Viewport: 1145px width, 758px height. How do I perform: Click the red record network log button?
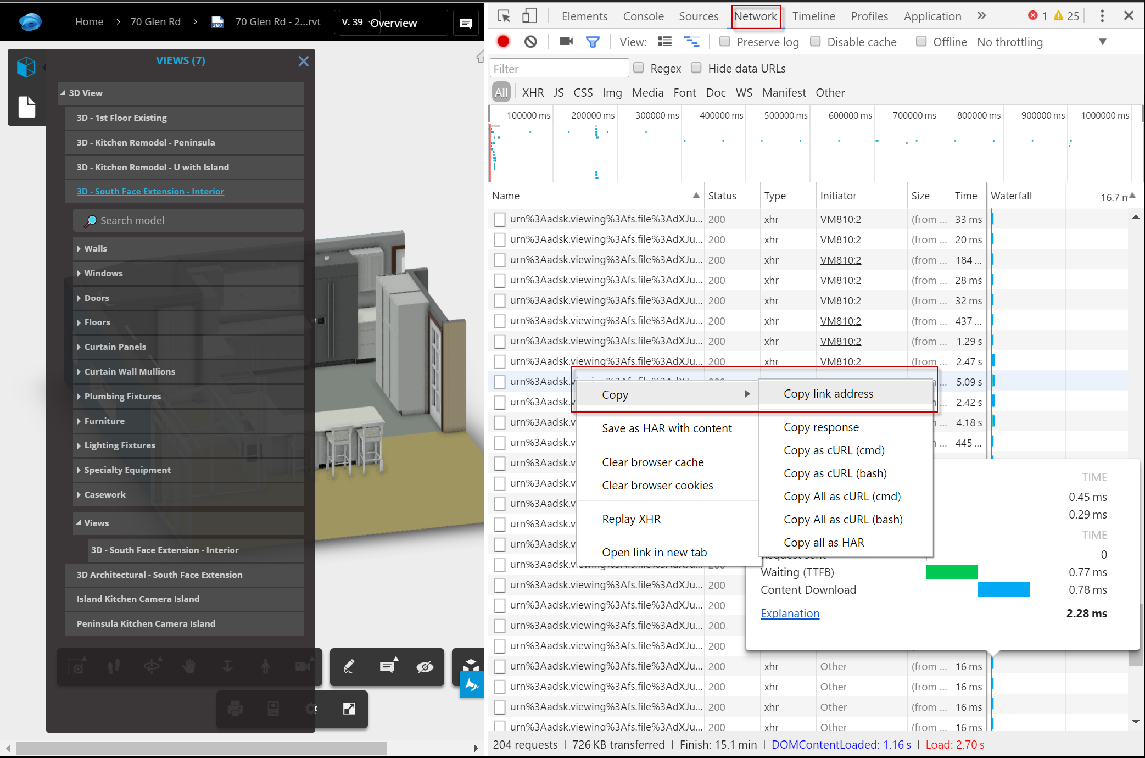coord(503,41)
